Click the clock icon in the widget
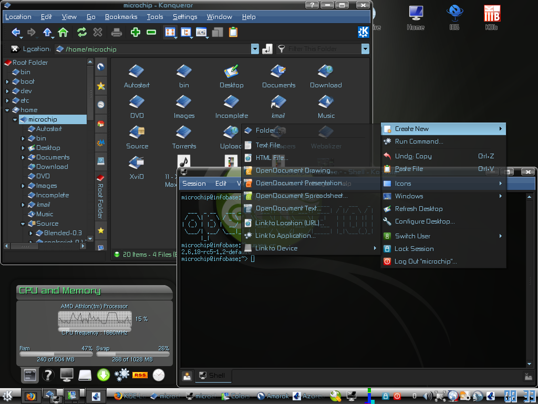 (159, 375)
